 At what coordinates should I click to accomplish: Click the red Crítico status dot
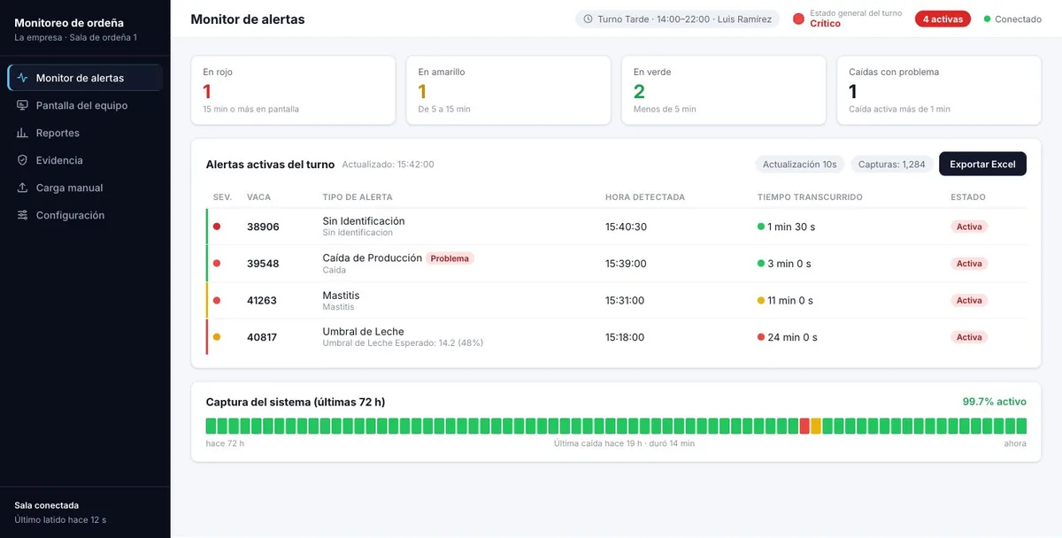click(798, 19)
